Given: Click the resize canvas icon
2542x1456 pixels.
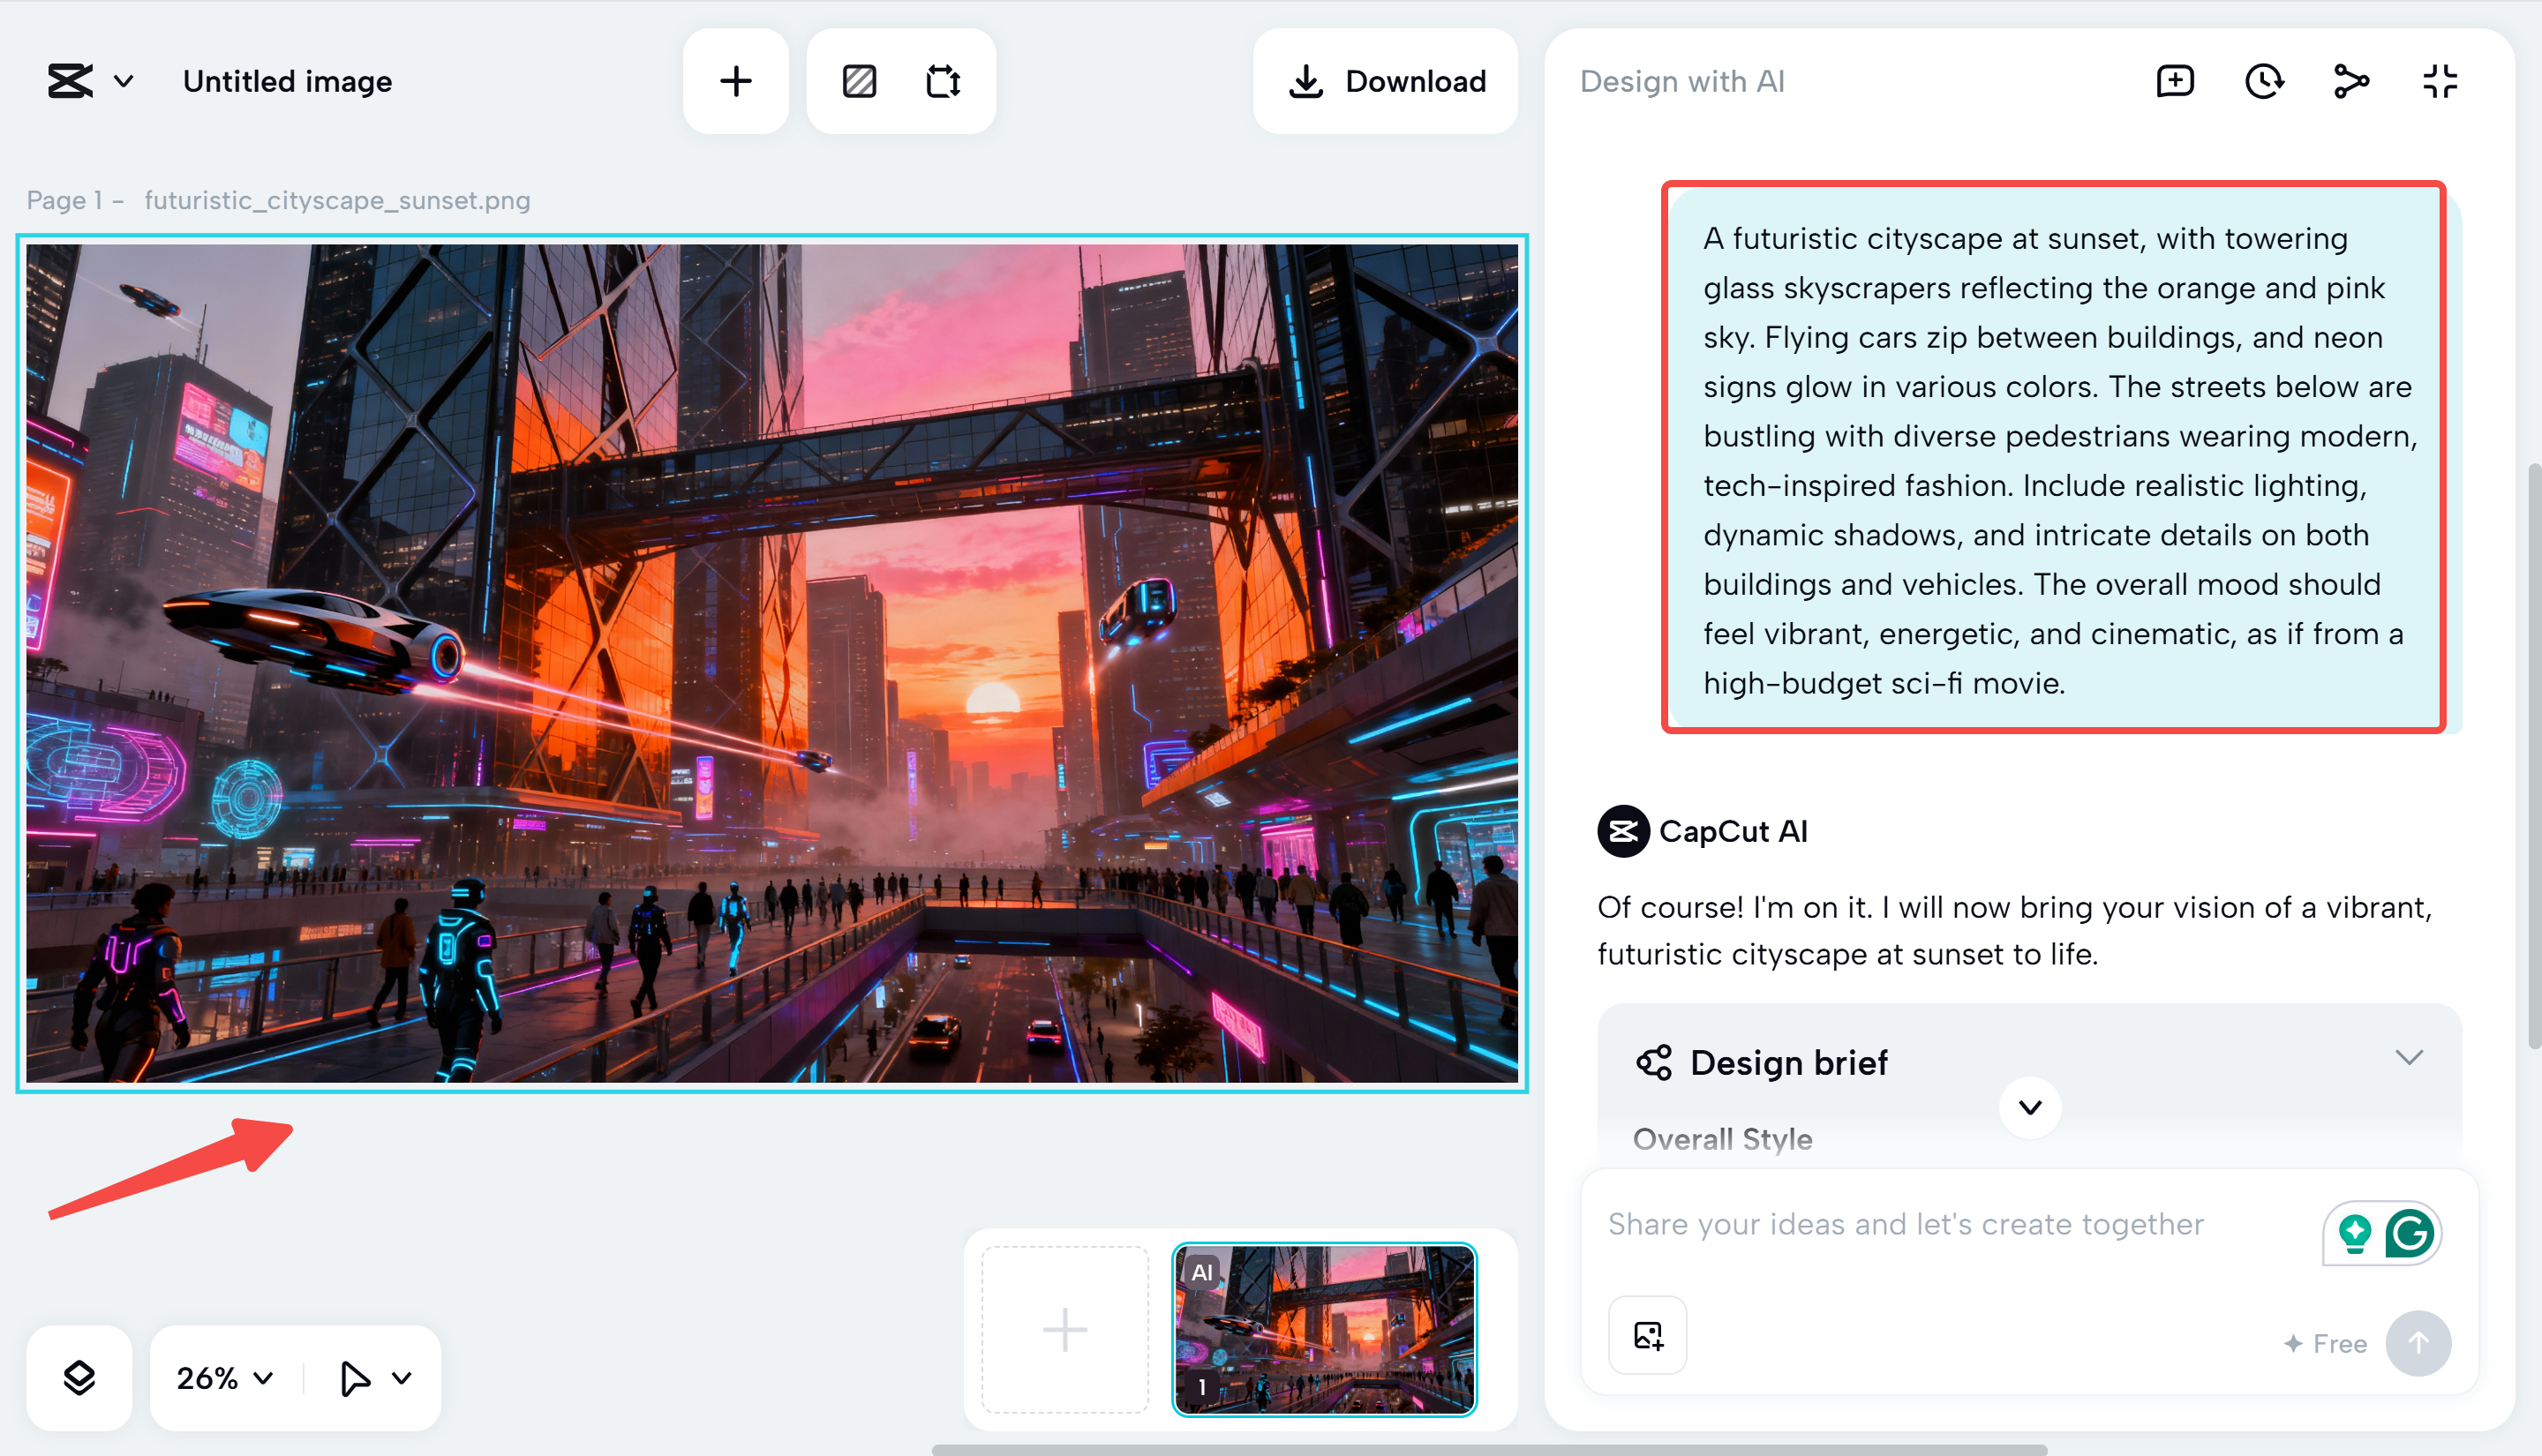Looking at the screenshot, I should (x=943, y=81).
